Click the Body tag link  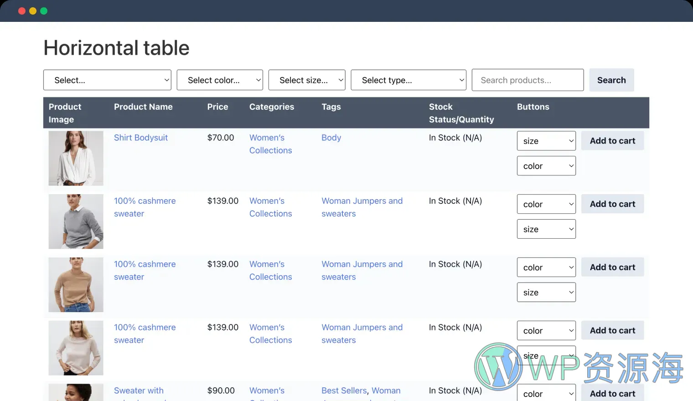[x=331, y=138]
